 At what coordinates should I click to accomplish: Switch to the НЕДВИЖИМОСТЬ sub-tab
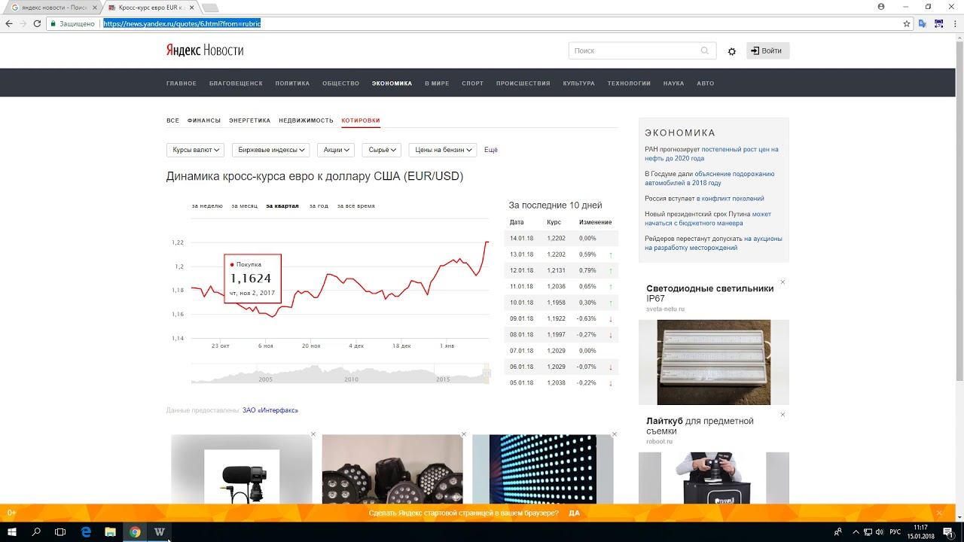pos(306,120)
